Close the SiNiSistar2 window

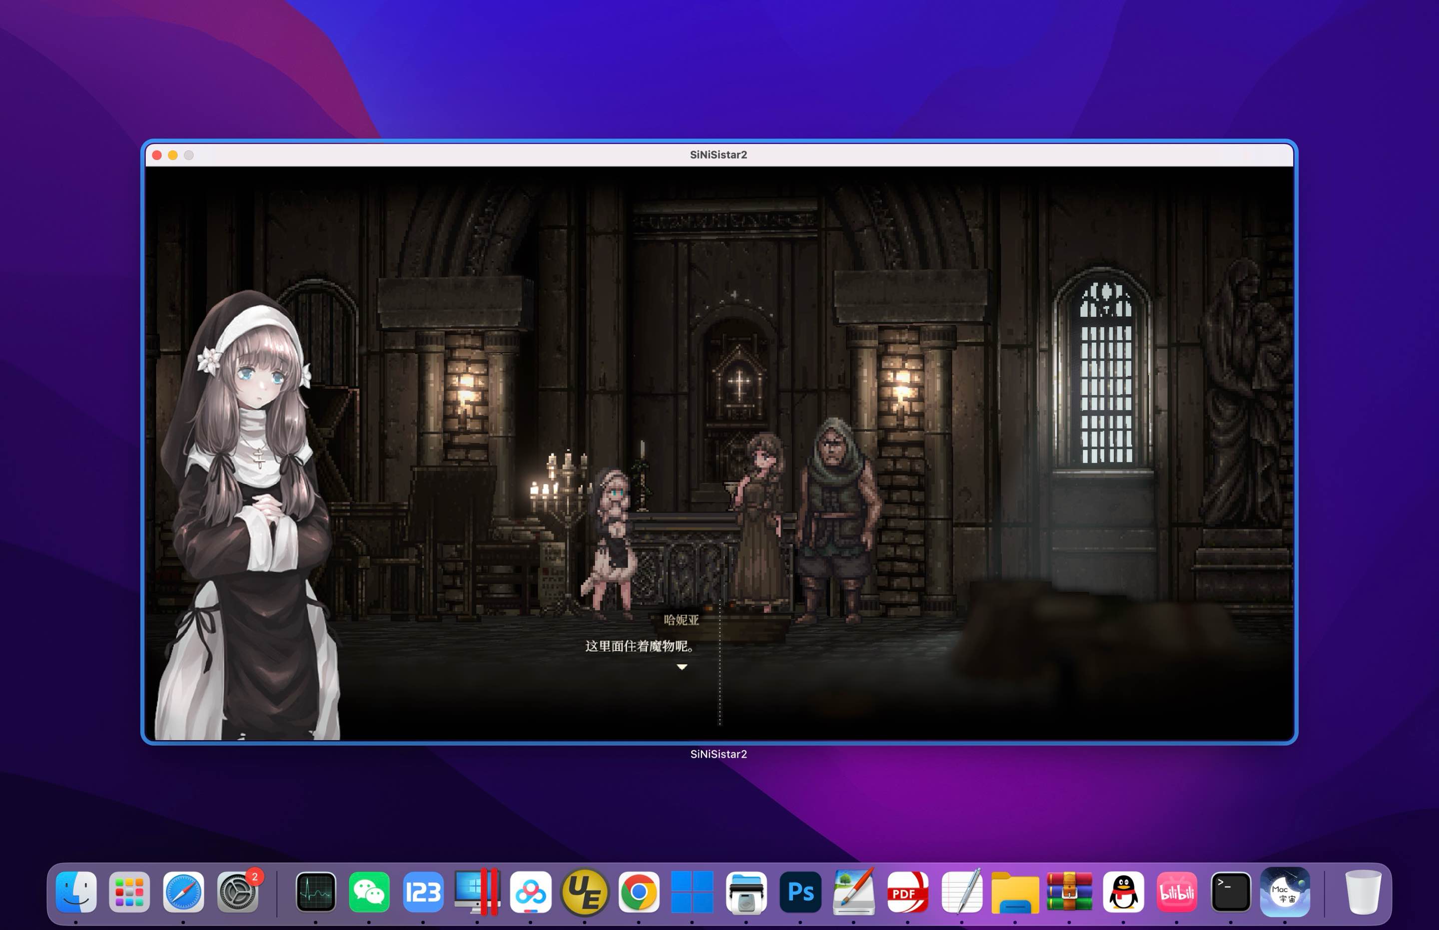157,155
